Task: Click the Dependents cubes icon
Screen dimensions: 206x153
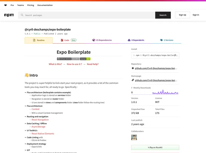Action: 129,40
